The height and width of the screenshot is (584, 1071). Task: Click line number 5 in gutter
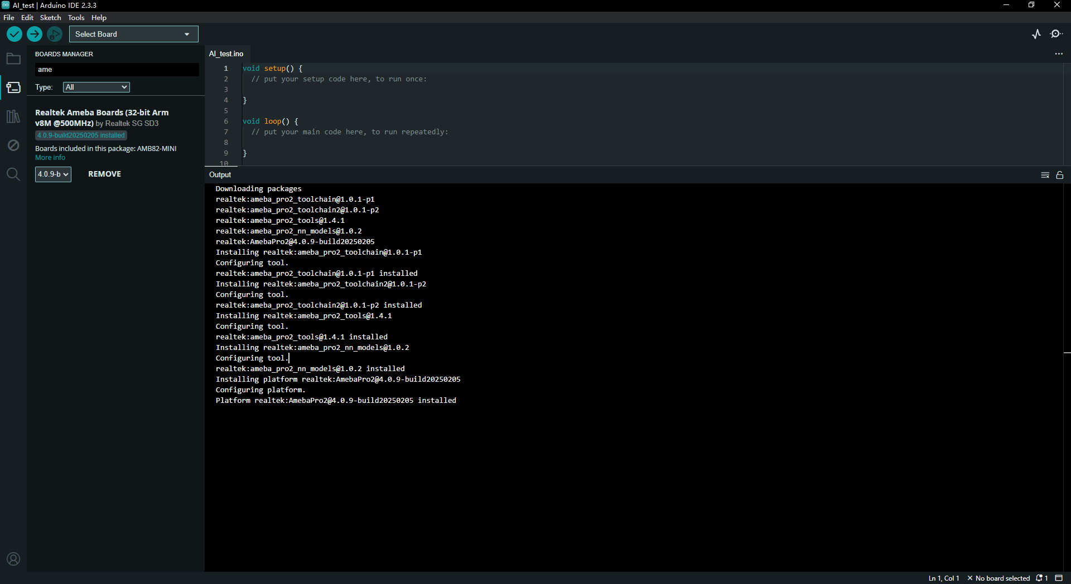pos(226,111)
